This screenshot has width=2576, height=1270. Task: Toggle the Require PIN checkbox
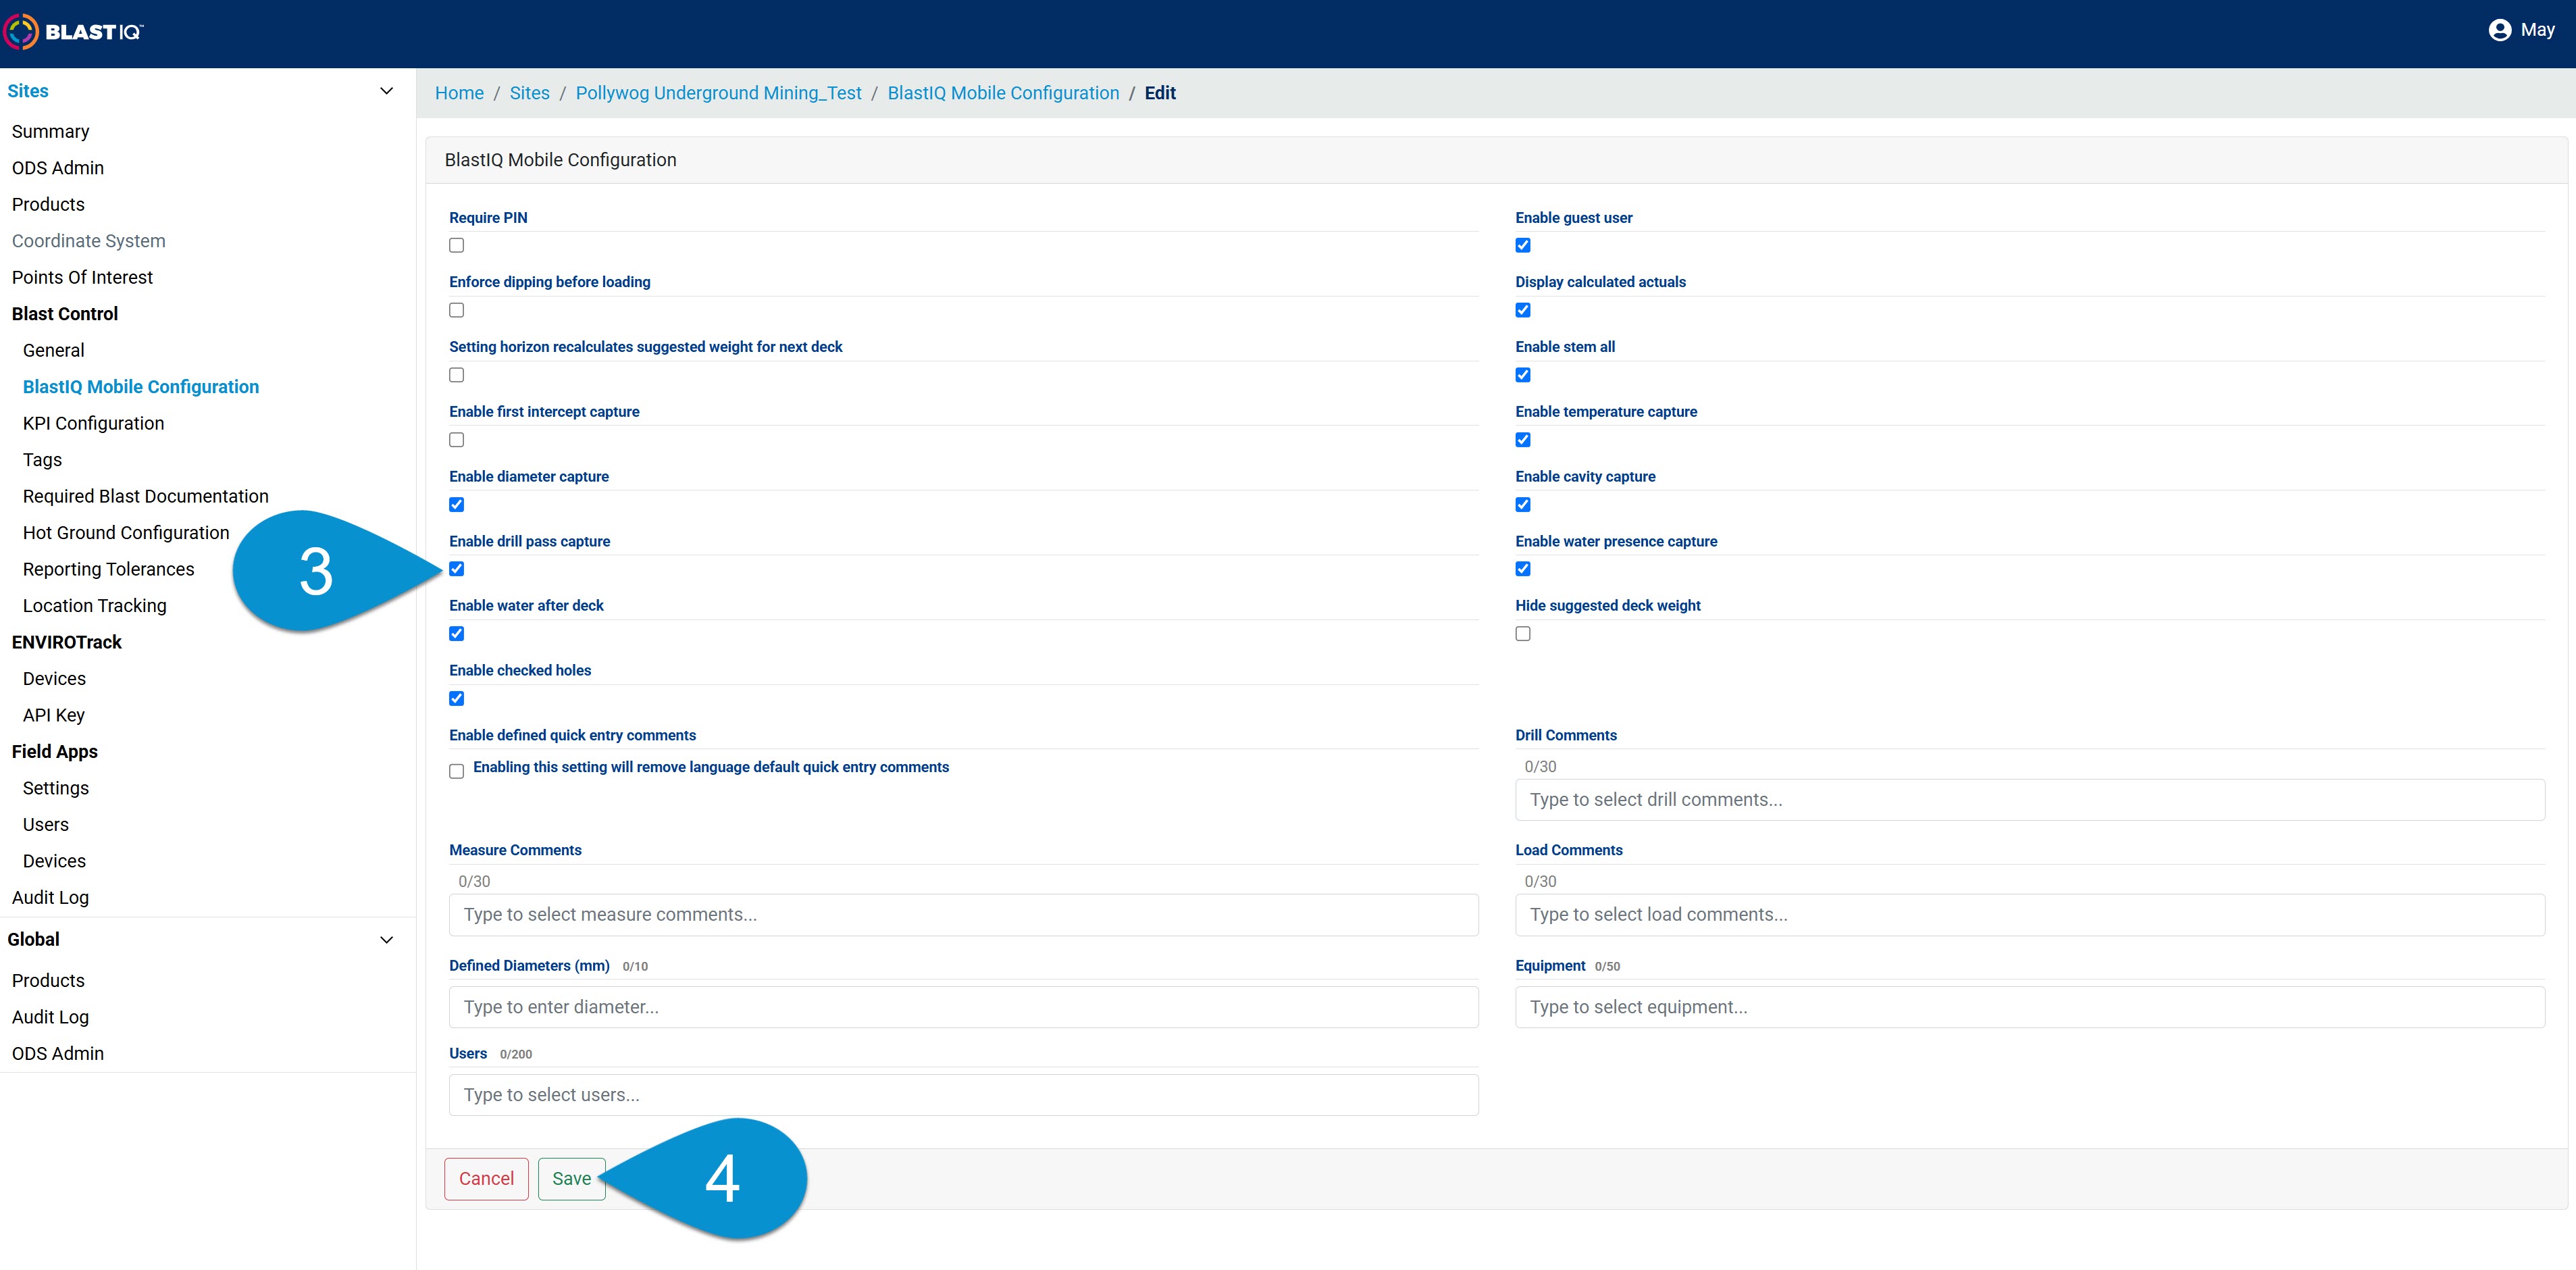coord(457,245)
